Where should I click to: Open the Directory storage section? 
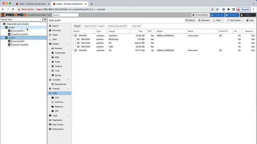pyautogui.click(x=59, y=107)
